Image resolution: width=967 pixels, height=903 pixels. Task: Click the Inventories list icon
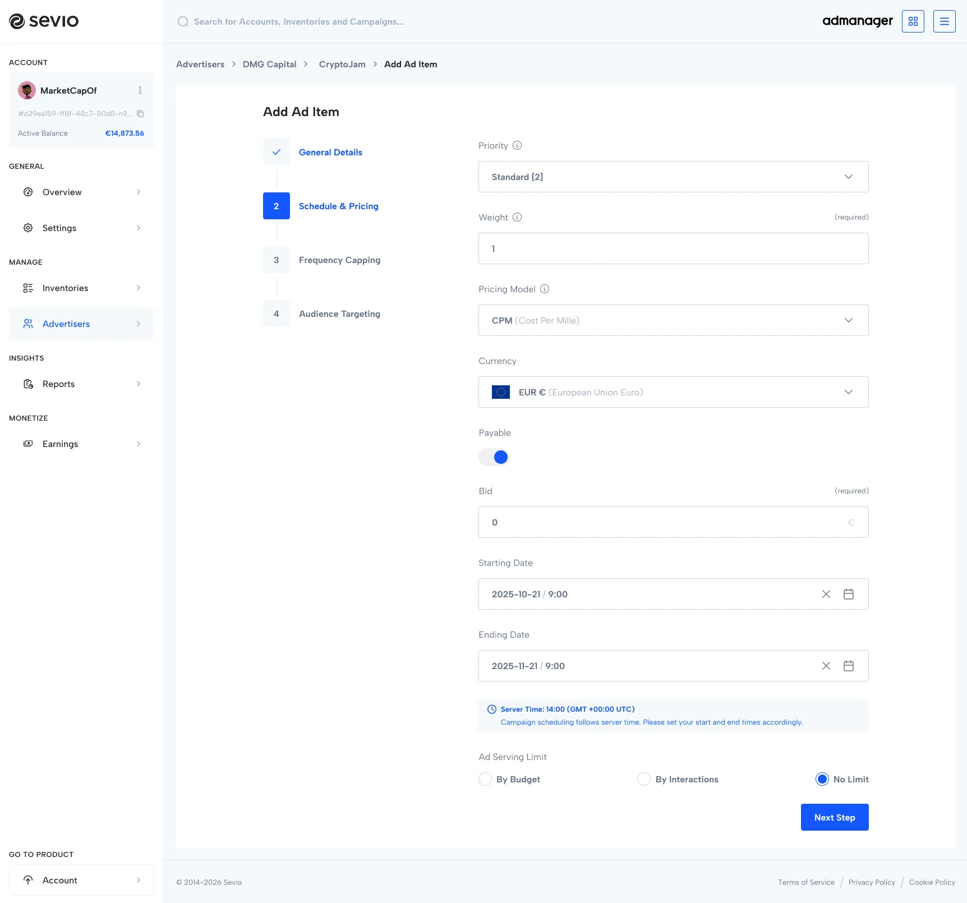pos(28,288)
